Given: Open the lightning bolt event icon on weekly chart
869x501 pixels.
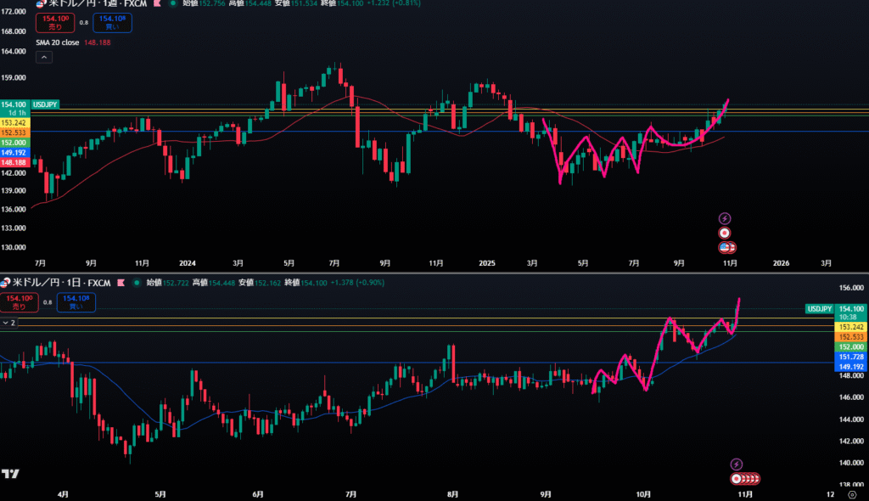Looking at the screenshot, I should click(725, 218).
